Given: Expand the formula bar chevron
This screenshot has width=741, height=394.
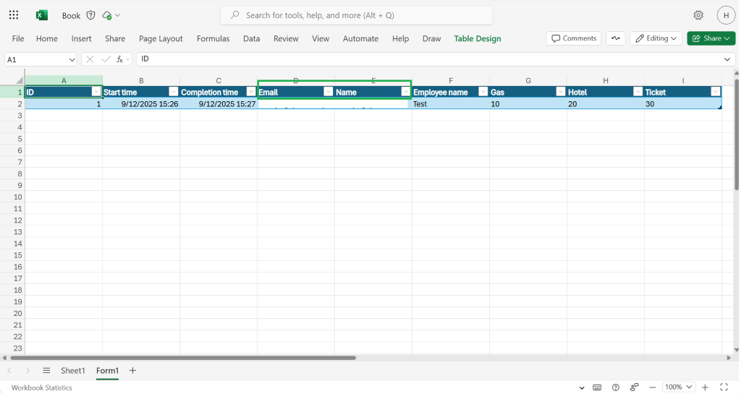Looking at the screenshot, I should click(x=727, y=59).
